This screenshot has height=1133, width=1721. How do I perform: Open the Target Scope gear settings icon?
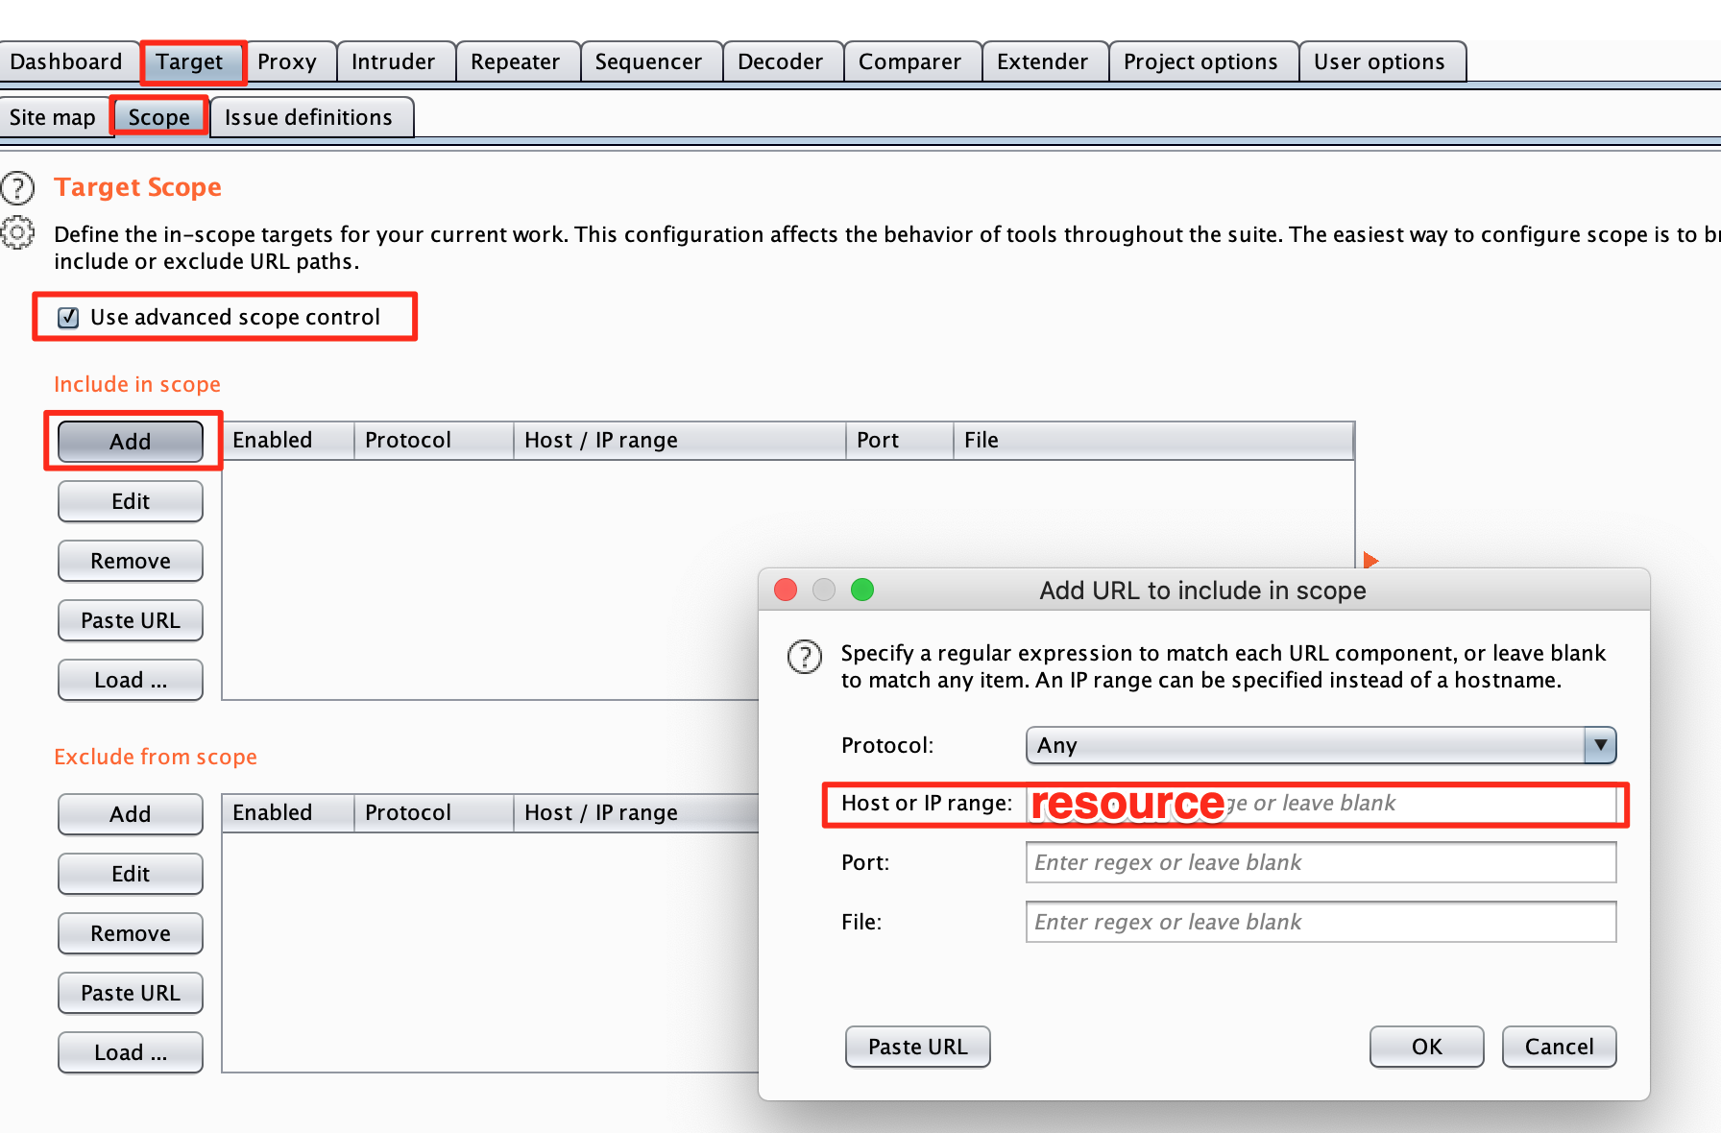[x=17, y=233]
